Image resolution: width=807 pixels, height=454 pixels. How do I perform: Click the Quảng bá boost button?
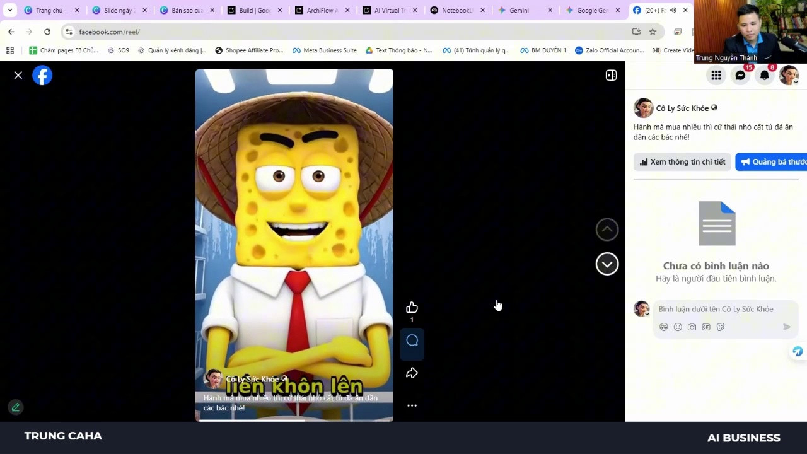click(x=771, y=162)
